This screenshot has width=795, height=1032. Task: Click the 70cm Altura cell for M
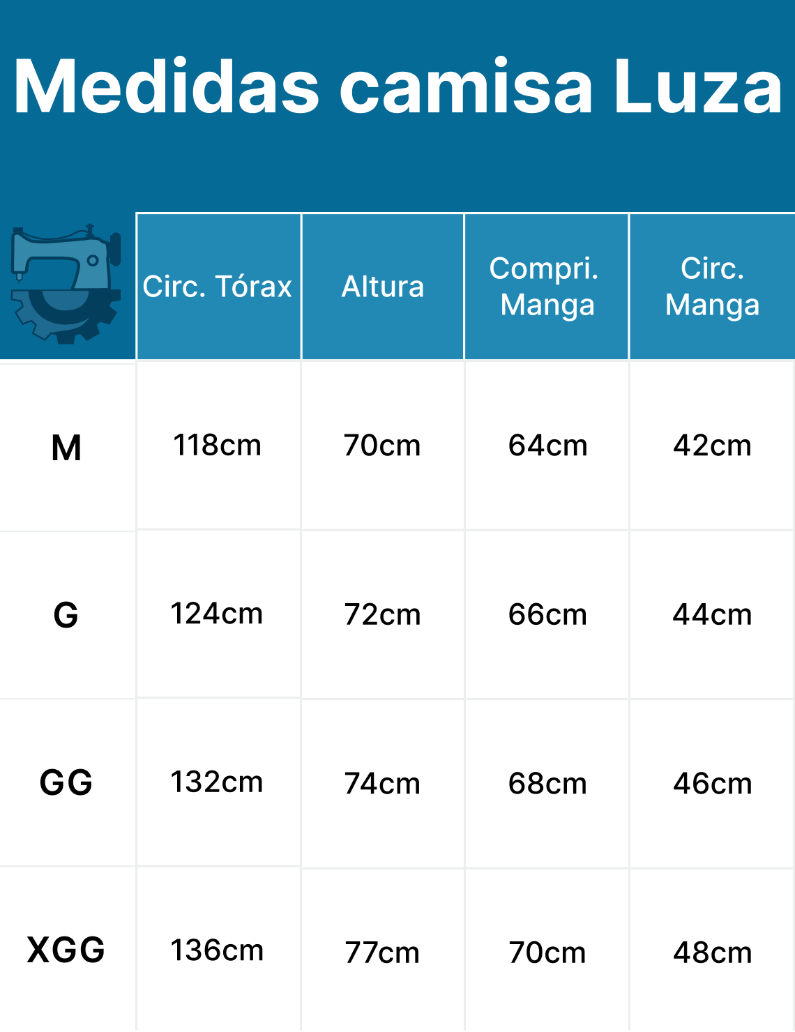(383, 446)
